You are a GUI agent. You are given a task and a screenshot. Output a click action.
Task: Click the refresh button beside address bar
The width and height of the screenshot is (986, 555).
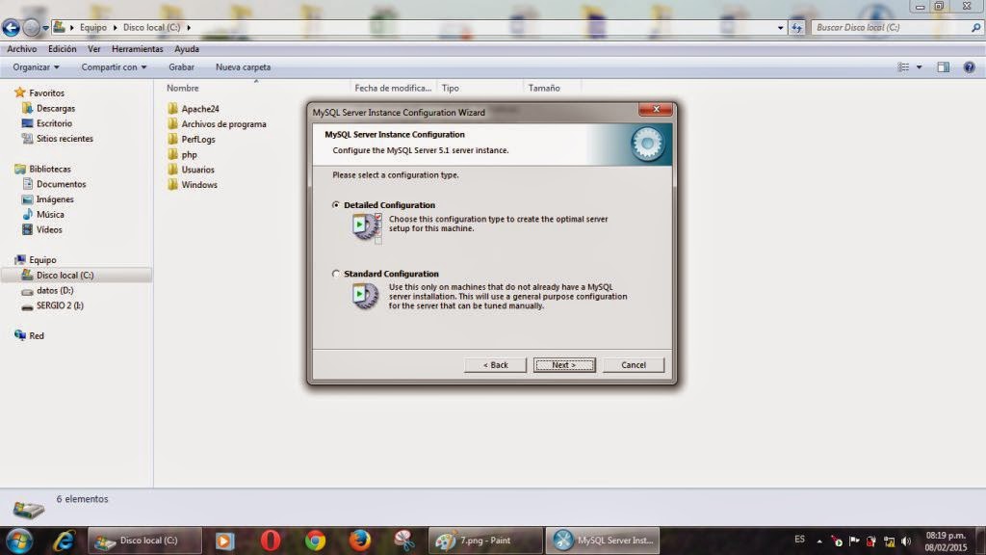pyautogui.click(x=796, y=28)
